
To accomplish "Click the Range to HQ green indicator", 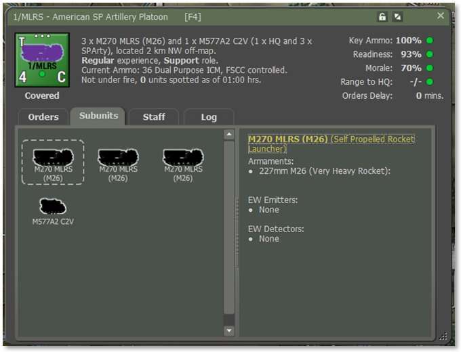I will click(x=430, y=82).
